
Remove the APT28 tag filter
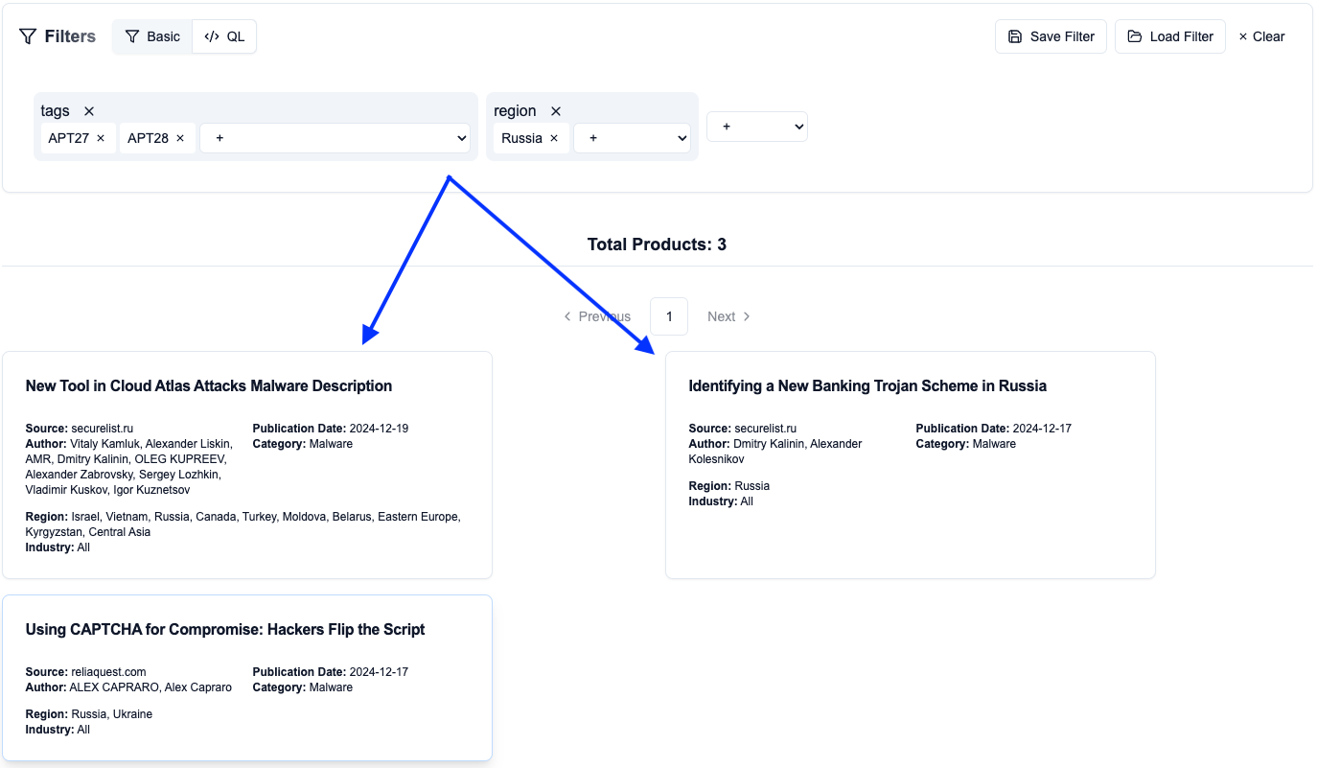click(180, 137)
